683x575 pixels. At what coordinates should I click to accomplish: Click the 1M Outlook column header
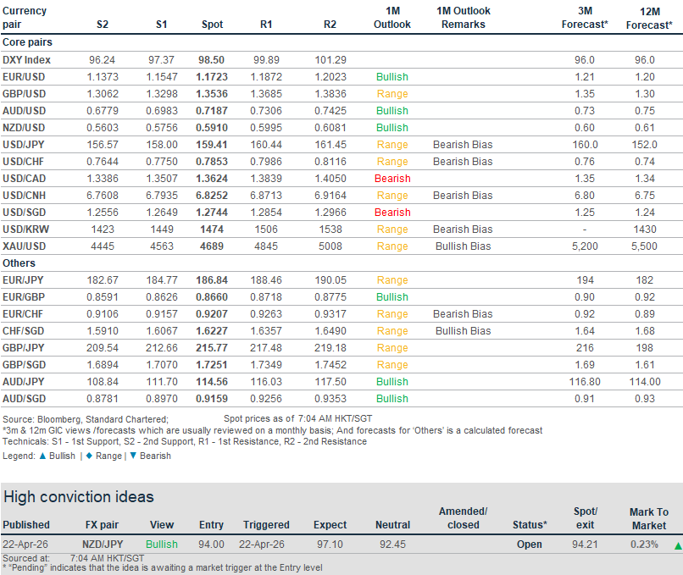click(391, 18)
